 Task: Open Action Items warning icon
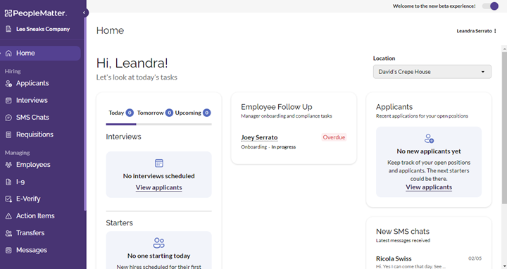tap(8, 216)
